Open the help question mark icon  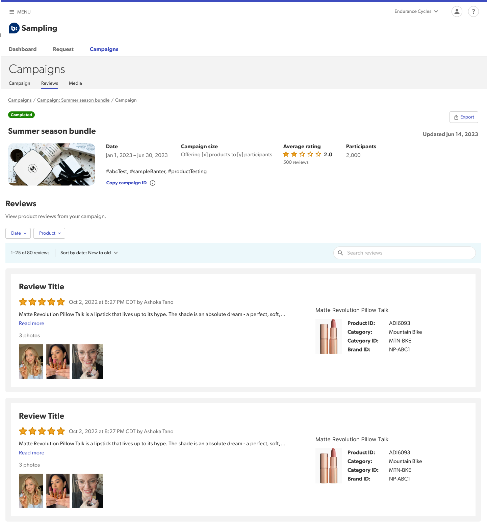[473, 11]
